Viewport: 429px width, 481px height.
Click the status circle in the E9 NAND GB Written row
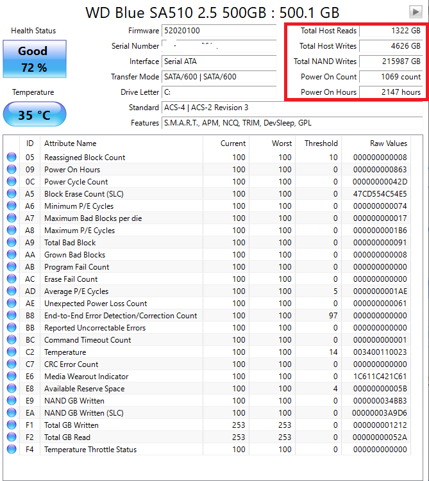tap(12, 401)
